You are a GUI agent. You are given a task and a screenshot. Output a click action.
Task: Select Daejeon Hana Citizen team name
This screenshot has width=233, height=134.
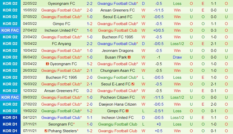point(117,104)
